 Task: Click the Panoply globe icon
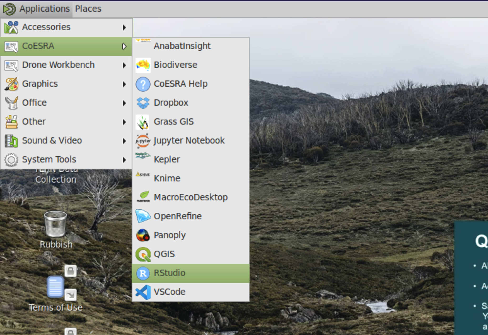143,235
